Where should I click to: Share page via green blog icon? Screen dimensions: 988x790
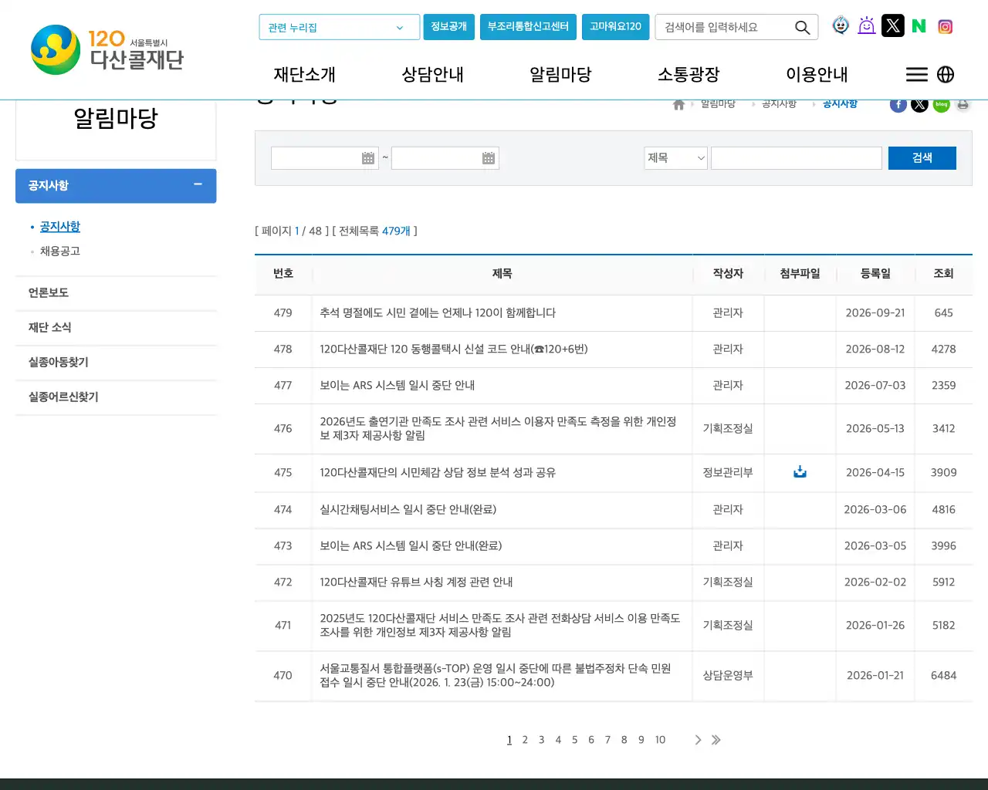(941, 105)
